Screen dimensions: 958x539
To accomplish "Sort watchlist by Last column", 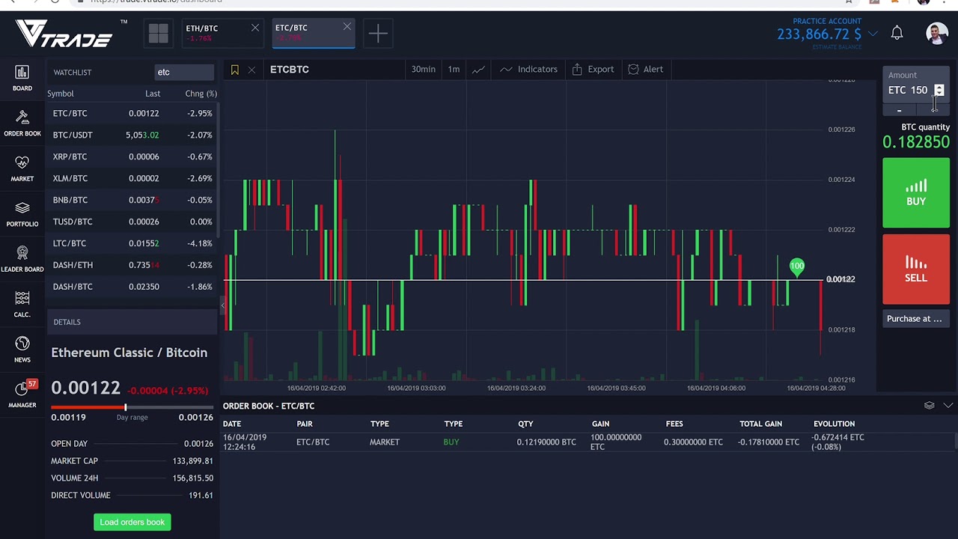I will 153,94.
